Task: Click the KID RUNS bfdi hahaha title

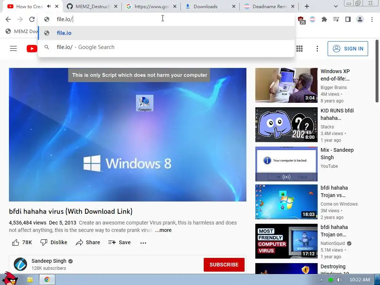Action: pos(337,114)
